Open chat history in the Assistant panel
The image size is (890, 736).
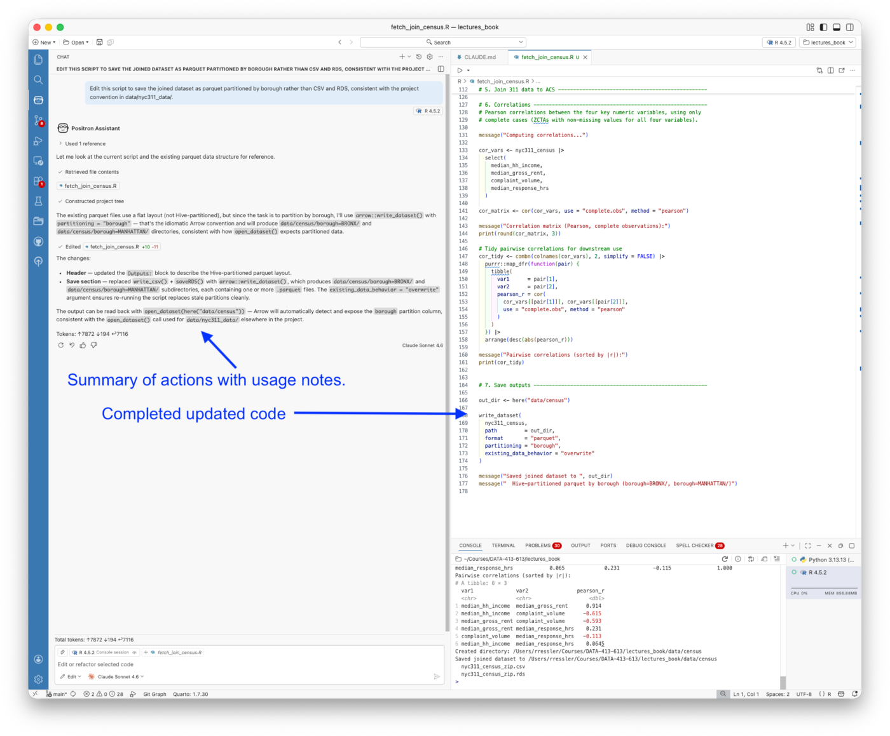(x=418, y=57)
